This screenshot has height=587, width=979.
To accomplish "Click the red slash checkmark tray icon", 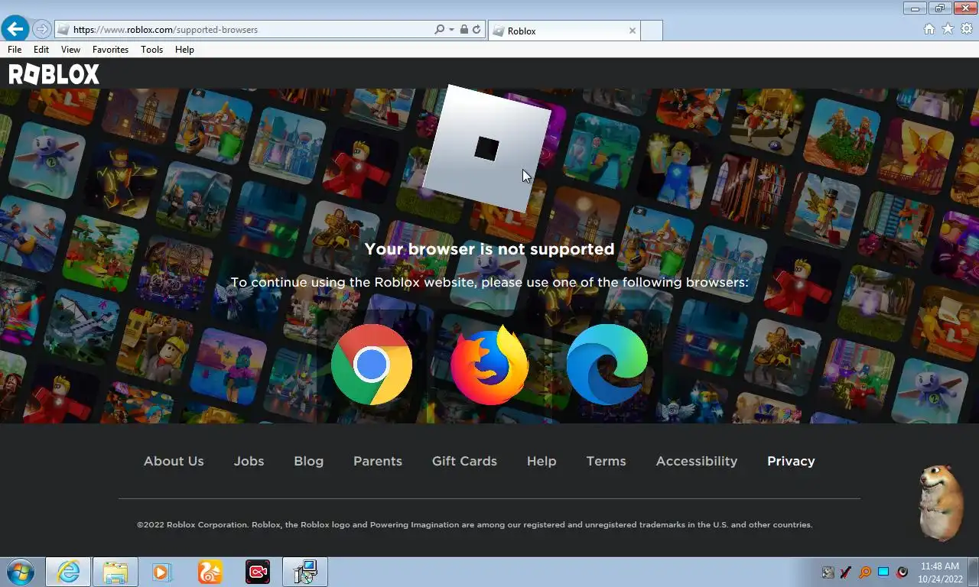I will coord(846,572).
